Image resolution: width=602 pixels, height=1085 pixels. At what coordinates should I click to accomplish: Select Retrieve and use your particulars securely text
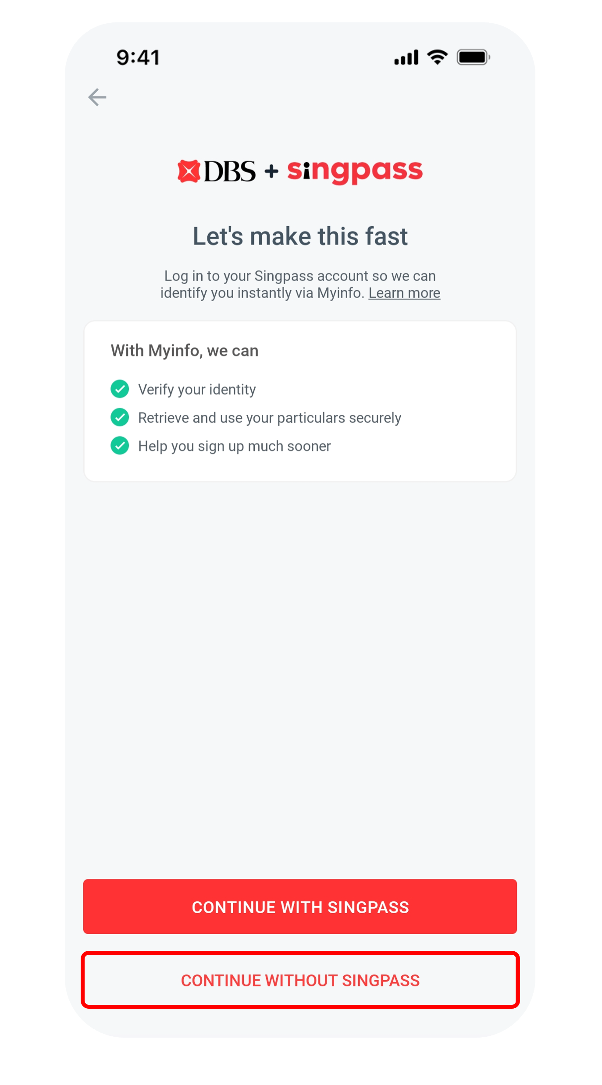[270, 418]
